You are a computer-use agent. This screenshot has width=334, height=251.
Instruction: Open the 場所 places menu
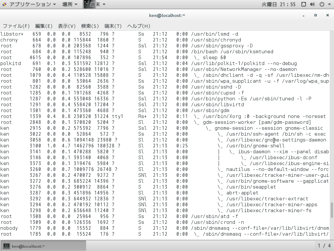tap(70, 4)
